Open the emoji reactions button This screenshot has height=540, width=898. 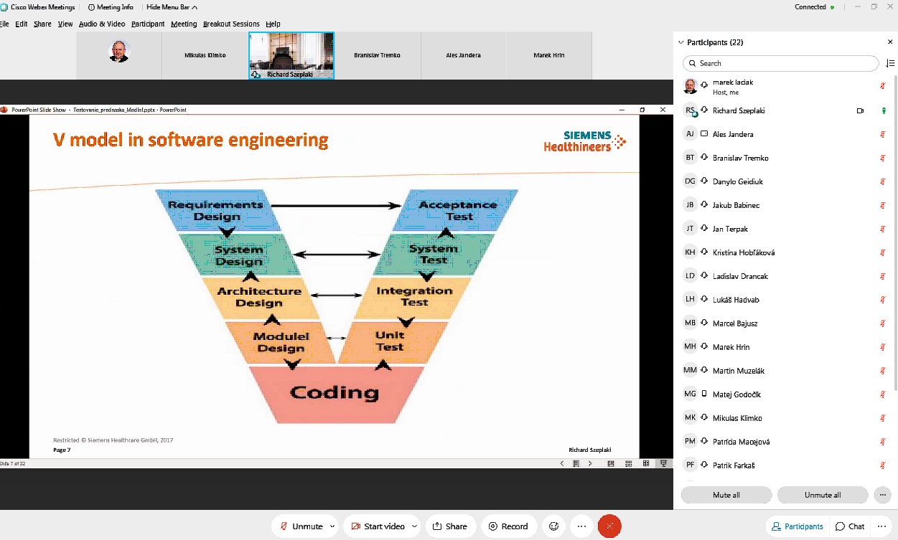tap(553, 526)
